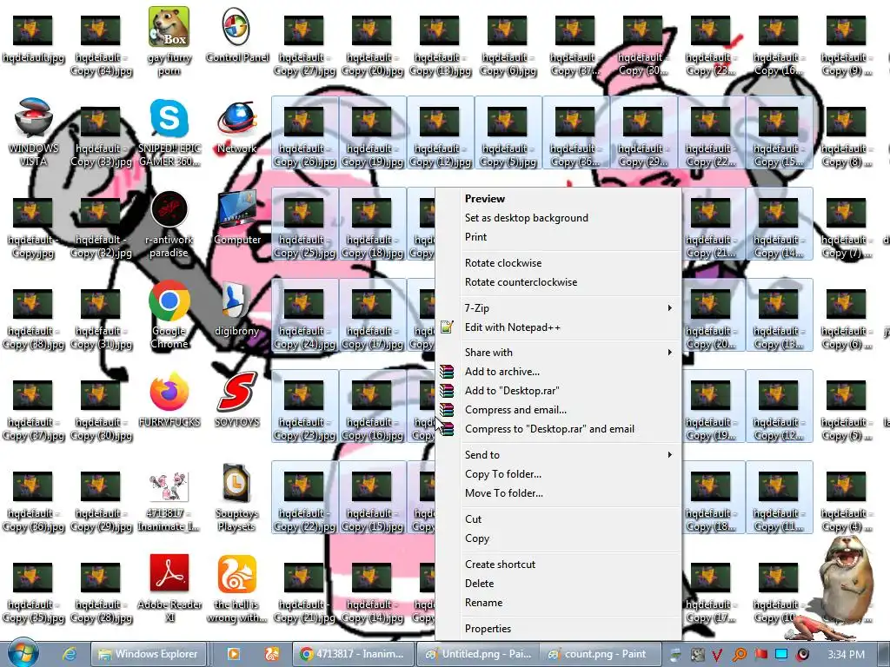
Task: Open the Network desktop icon
Action: click(x=236, y=128)
